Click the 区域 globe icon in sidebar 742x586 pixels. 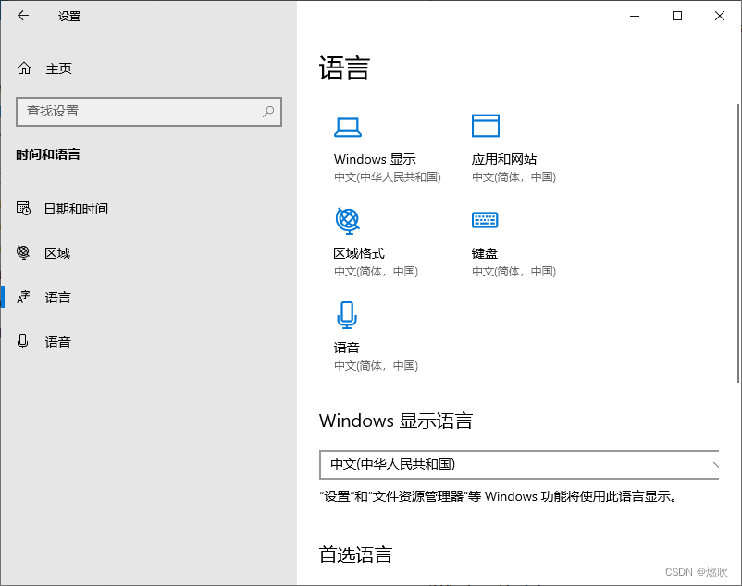(x=23, y=252)
